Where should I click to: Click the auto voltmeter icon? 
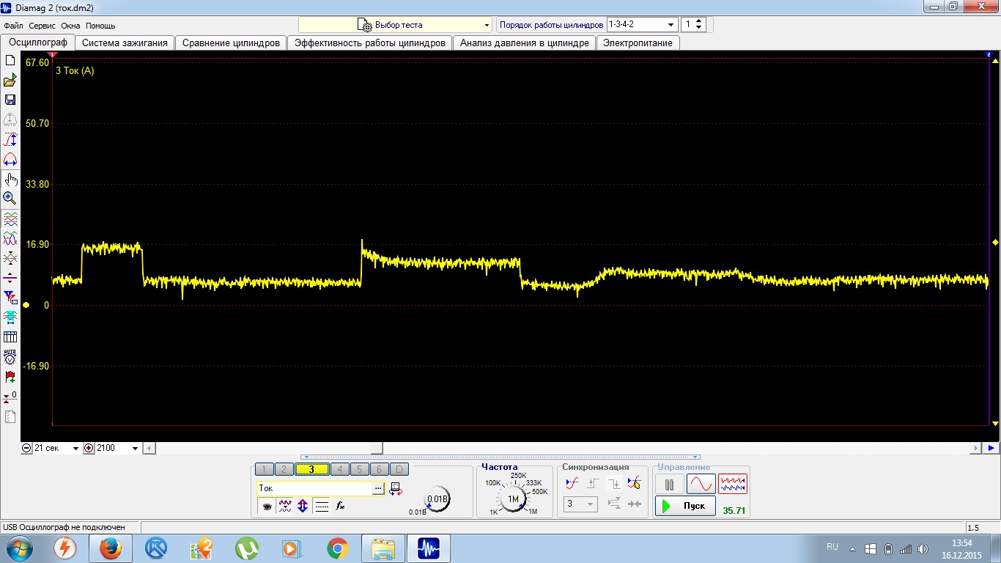pos(10,357)
